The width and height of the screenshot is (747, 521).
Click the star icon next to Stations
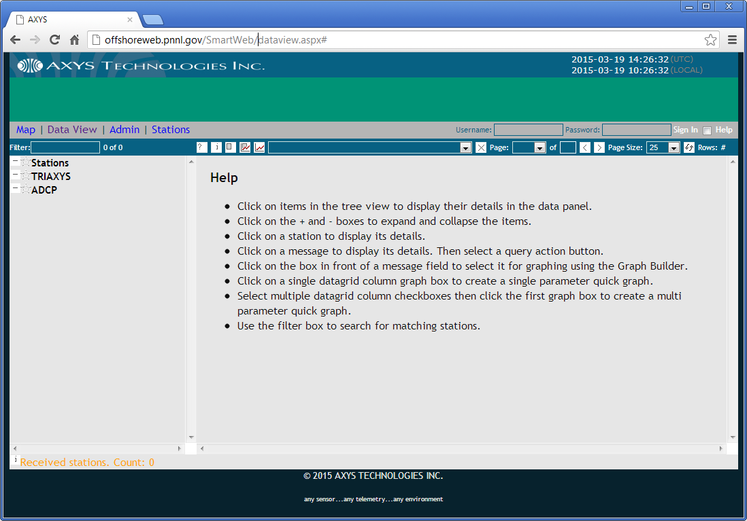tap(26, 163)
